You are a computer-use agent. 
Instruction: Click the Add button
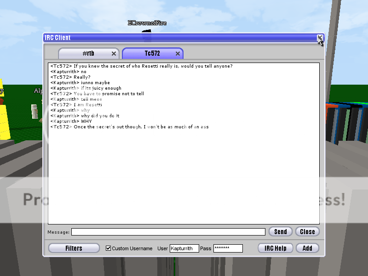pyautogui.click(x=307, y=248)
